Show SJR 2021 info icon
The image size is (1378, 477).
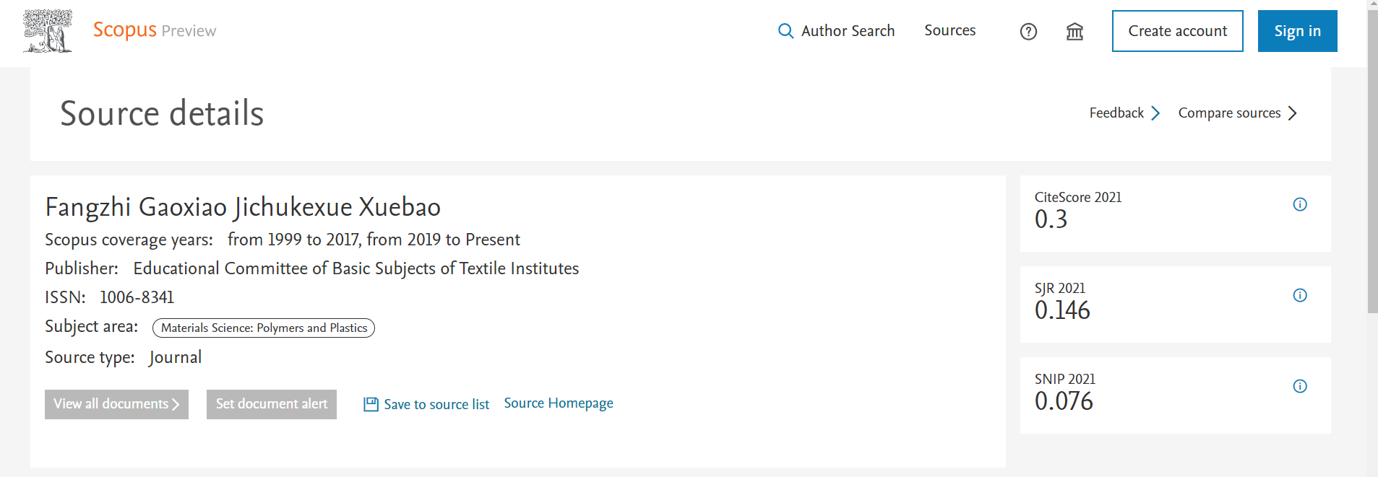point(1299,295)
